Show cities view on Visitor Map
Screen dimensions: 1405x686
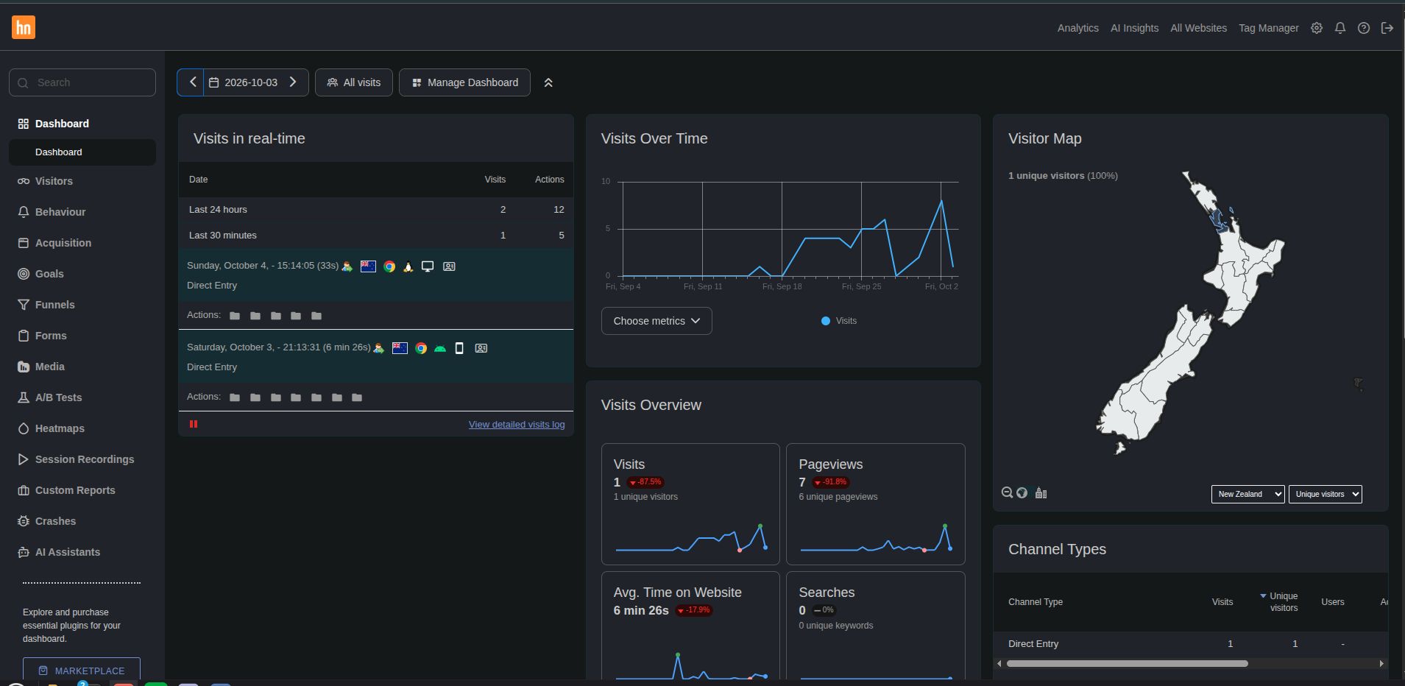pos(1041,492)
